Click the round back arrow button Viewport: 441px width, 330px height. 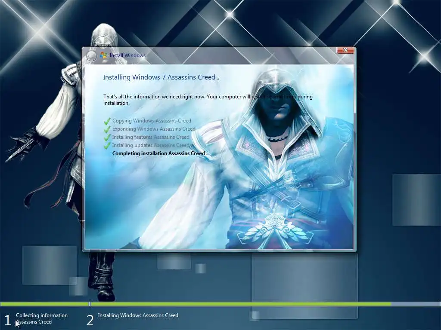coord(92,56)
